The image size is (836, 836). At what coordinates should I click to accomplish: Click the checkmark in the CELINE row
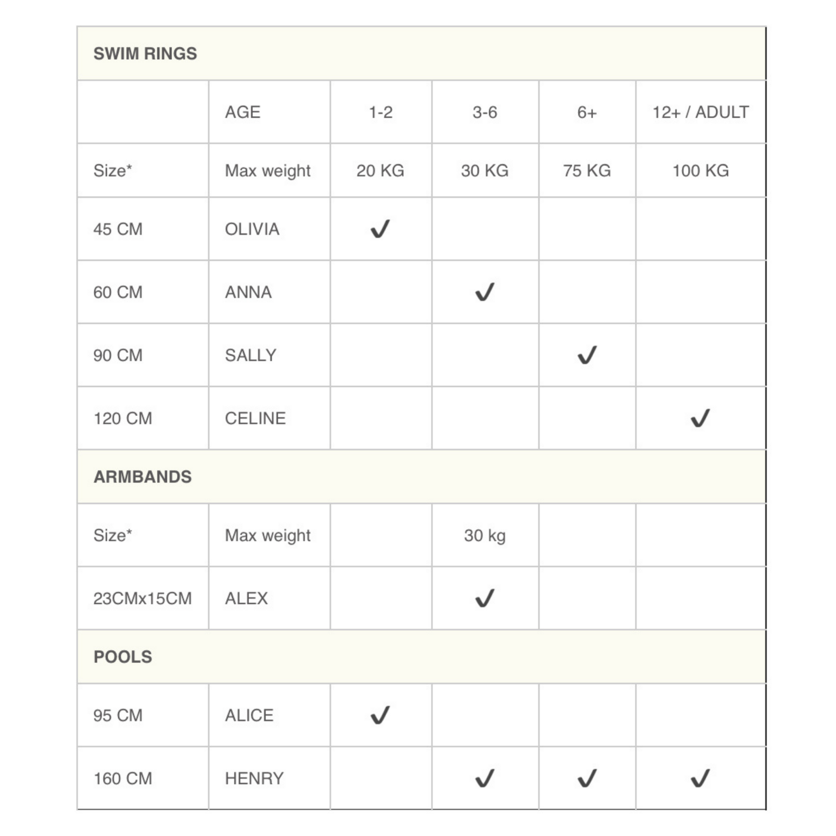[700, 418]
